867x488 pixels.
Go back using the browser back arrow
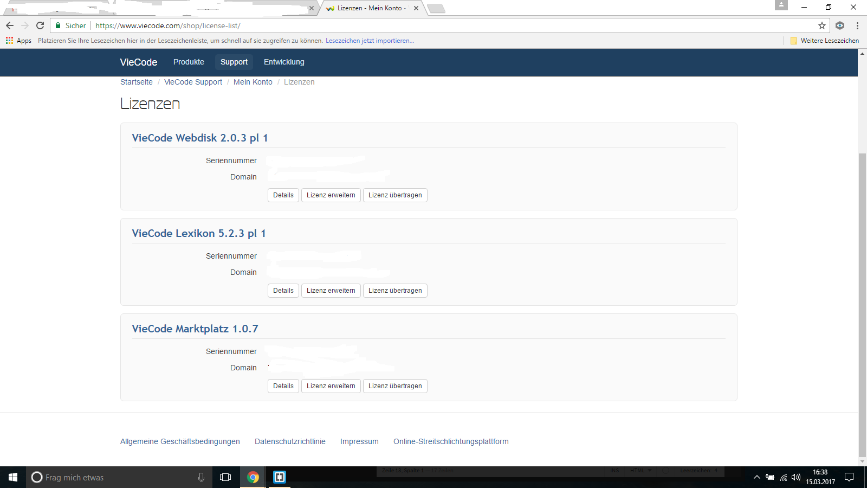tap(10, 25)
